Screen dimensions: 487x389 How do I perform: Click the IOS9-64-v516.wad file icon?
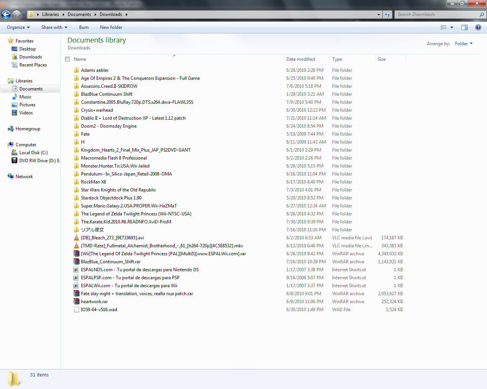click(x=76, y=310)
